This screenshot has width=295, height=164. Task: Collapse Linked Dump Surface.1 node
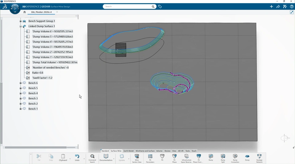21,26
